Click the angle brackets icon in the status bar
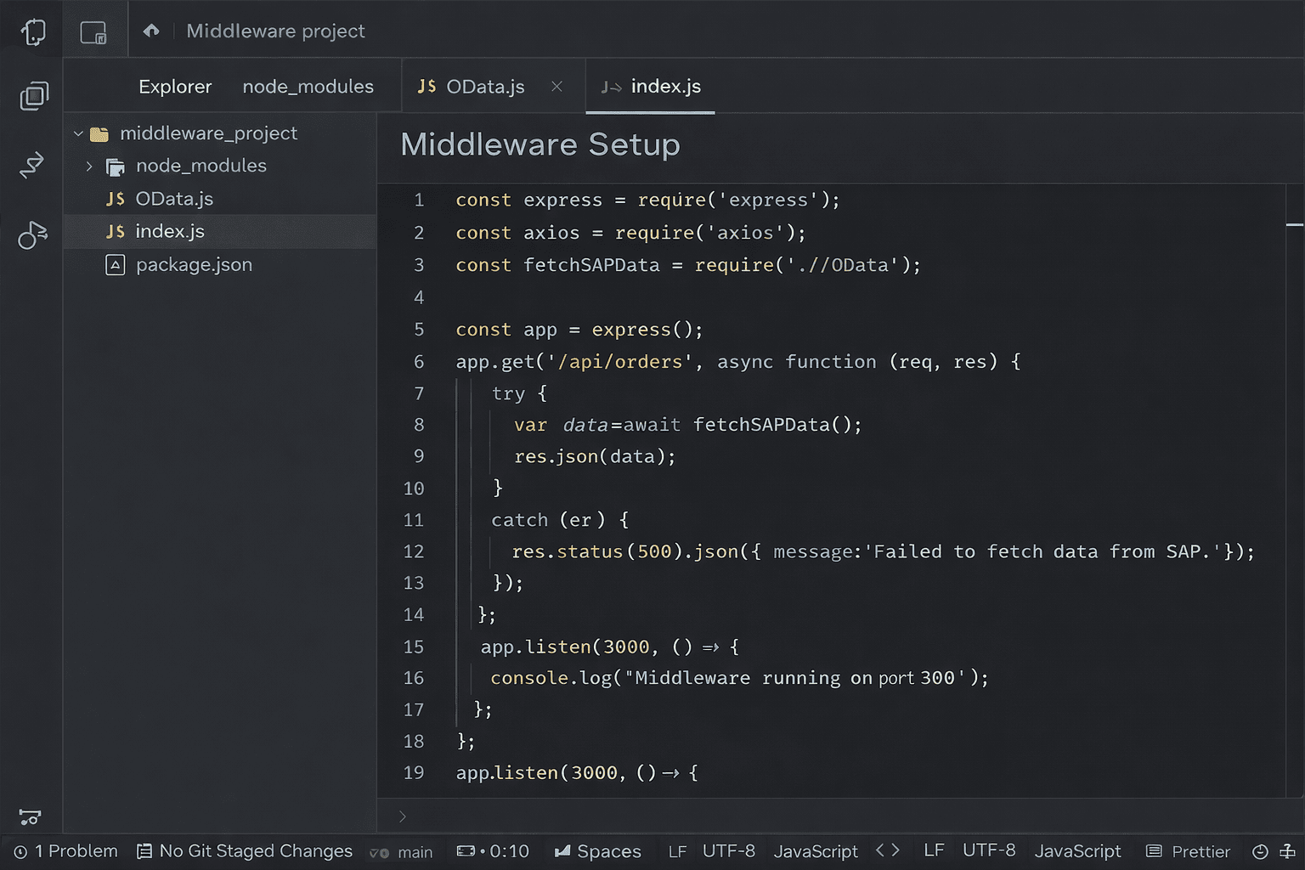Viewport: 1305px width, 870px height. tap(887, 850)
